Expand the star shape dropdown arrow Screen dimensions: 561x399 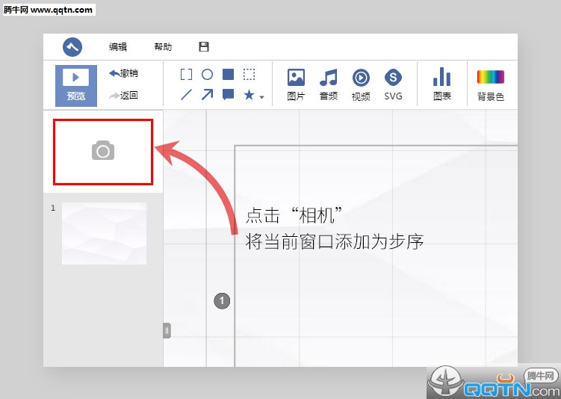coord(261,96)
